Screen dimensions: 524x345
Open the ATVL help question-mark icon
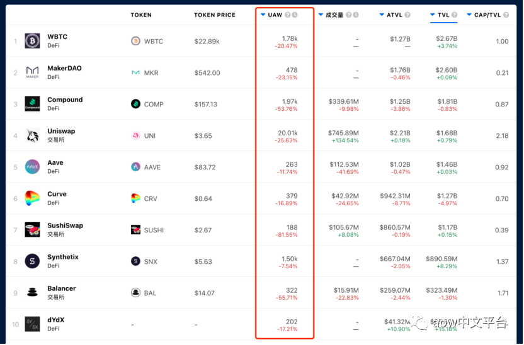[407, 14]
